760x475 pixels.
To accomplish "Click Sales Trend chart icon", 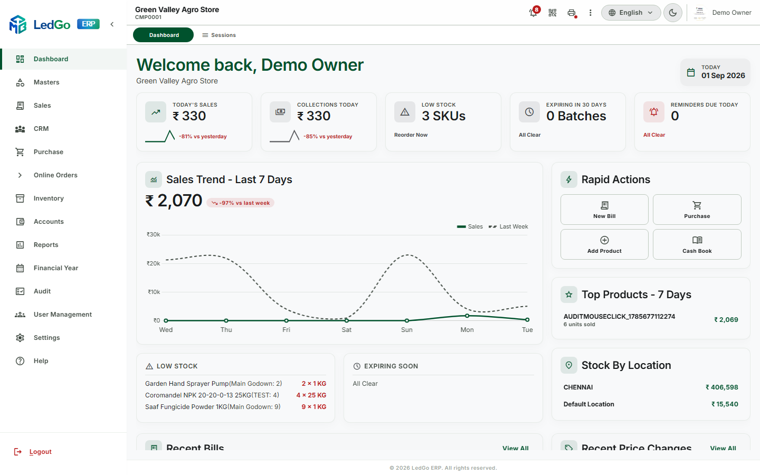I will [154, 179].
